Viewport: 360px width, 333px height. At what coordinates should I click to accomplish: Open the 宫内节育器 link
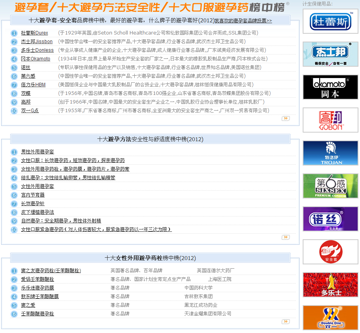pyautogui.click(x=33, y=195)
